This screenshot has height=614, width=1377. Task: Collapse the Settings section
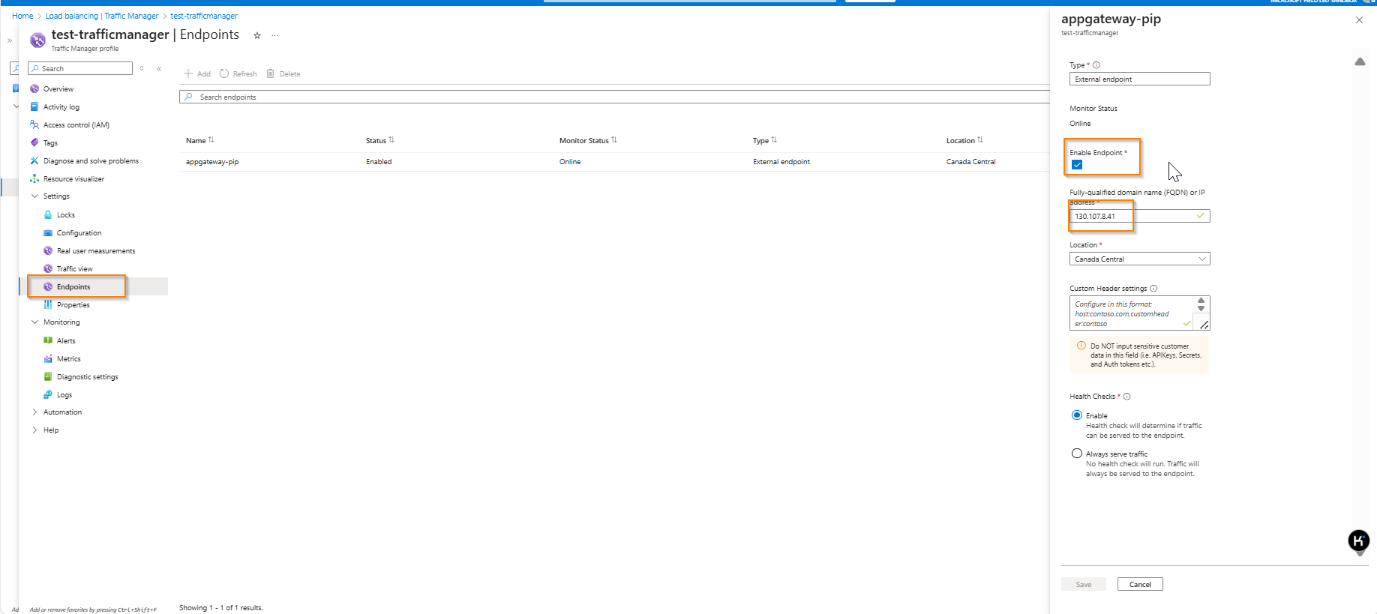(x=34, y=196)
